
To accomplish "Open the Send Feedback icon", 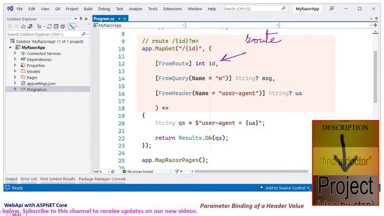I will point(332,8).
